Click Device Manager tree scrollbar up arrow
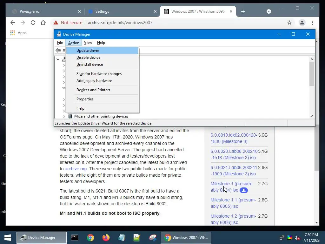This screenshot has width=325, height=244. pos(312,59)
